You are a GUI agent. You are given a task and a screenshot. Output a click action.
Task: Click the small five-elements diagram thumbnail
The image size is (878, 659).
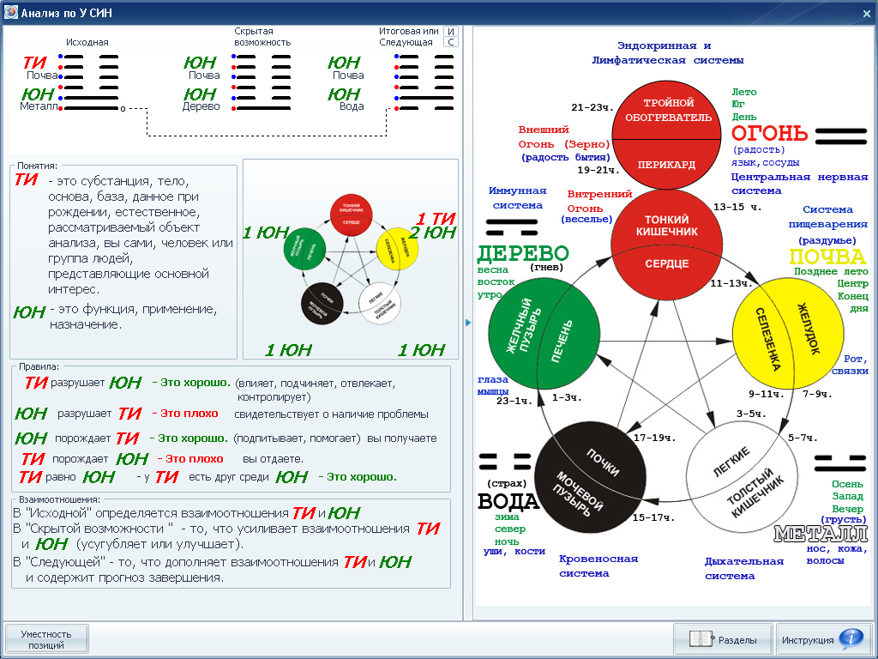click(x=351, y=259)
